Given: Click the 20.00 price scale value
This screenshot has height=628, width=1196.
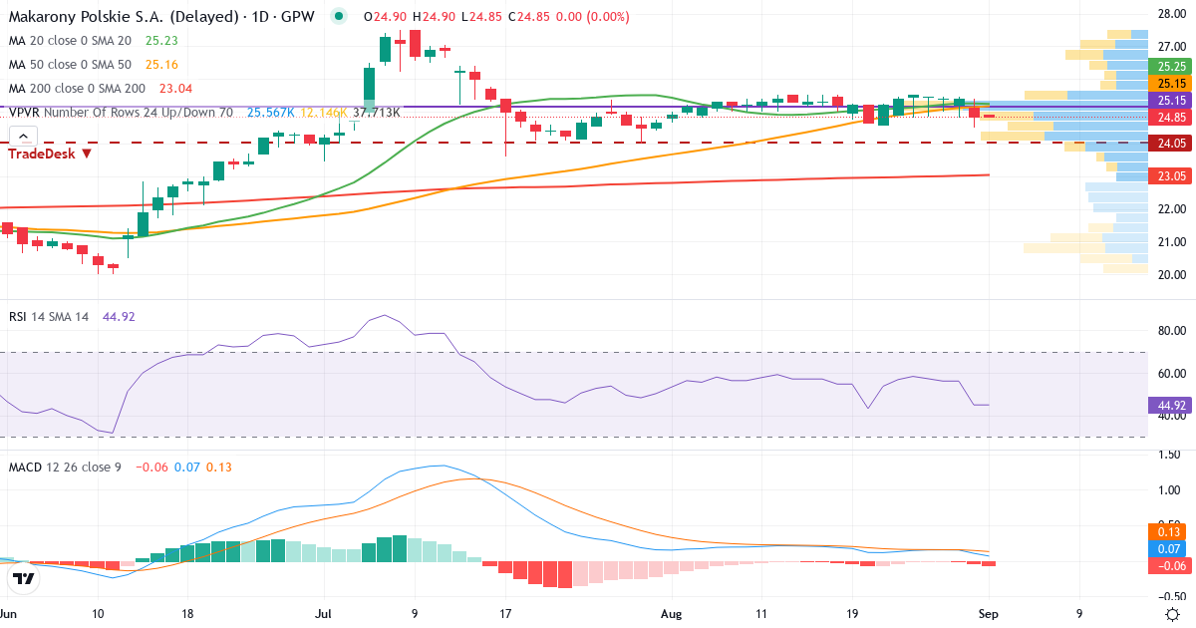Looking at the screenshot, I should pyautogui.click(x=1170, y=275).
